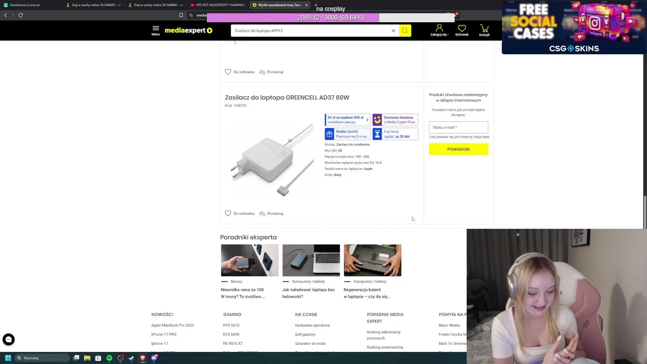Open the Grill gazowy footer link
Image resolution: width=647 pixels, height=364 pixels.
pos(305,334)
